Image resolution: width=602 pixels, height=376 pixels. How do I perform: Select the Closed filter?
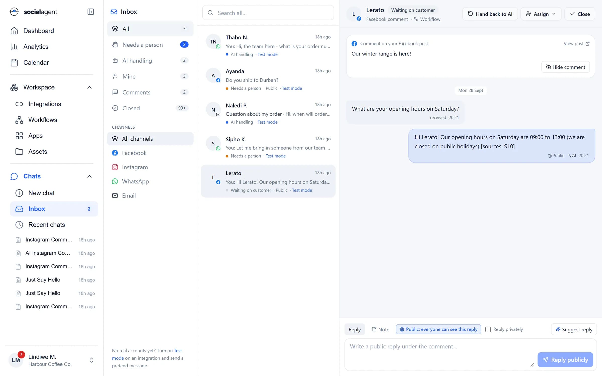click(x=150, y=108)
